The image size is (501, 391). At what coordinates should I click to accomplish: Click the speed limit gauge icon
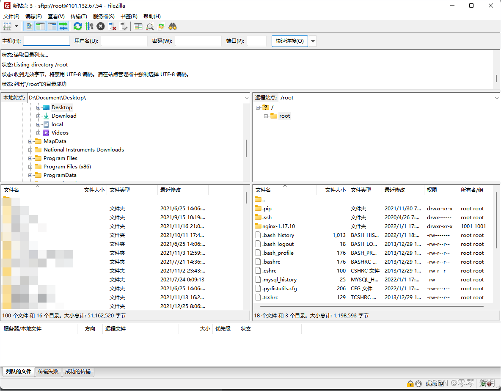[x=418, y=384]
